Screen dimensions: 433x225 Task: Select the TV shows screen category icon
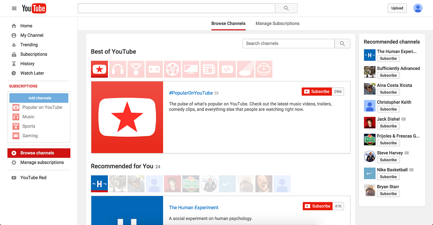click(x=191, y=69)
